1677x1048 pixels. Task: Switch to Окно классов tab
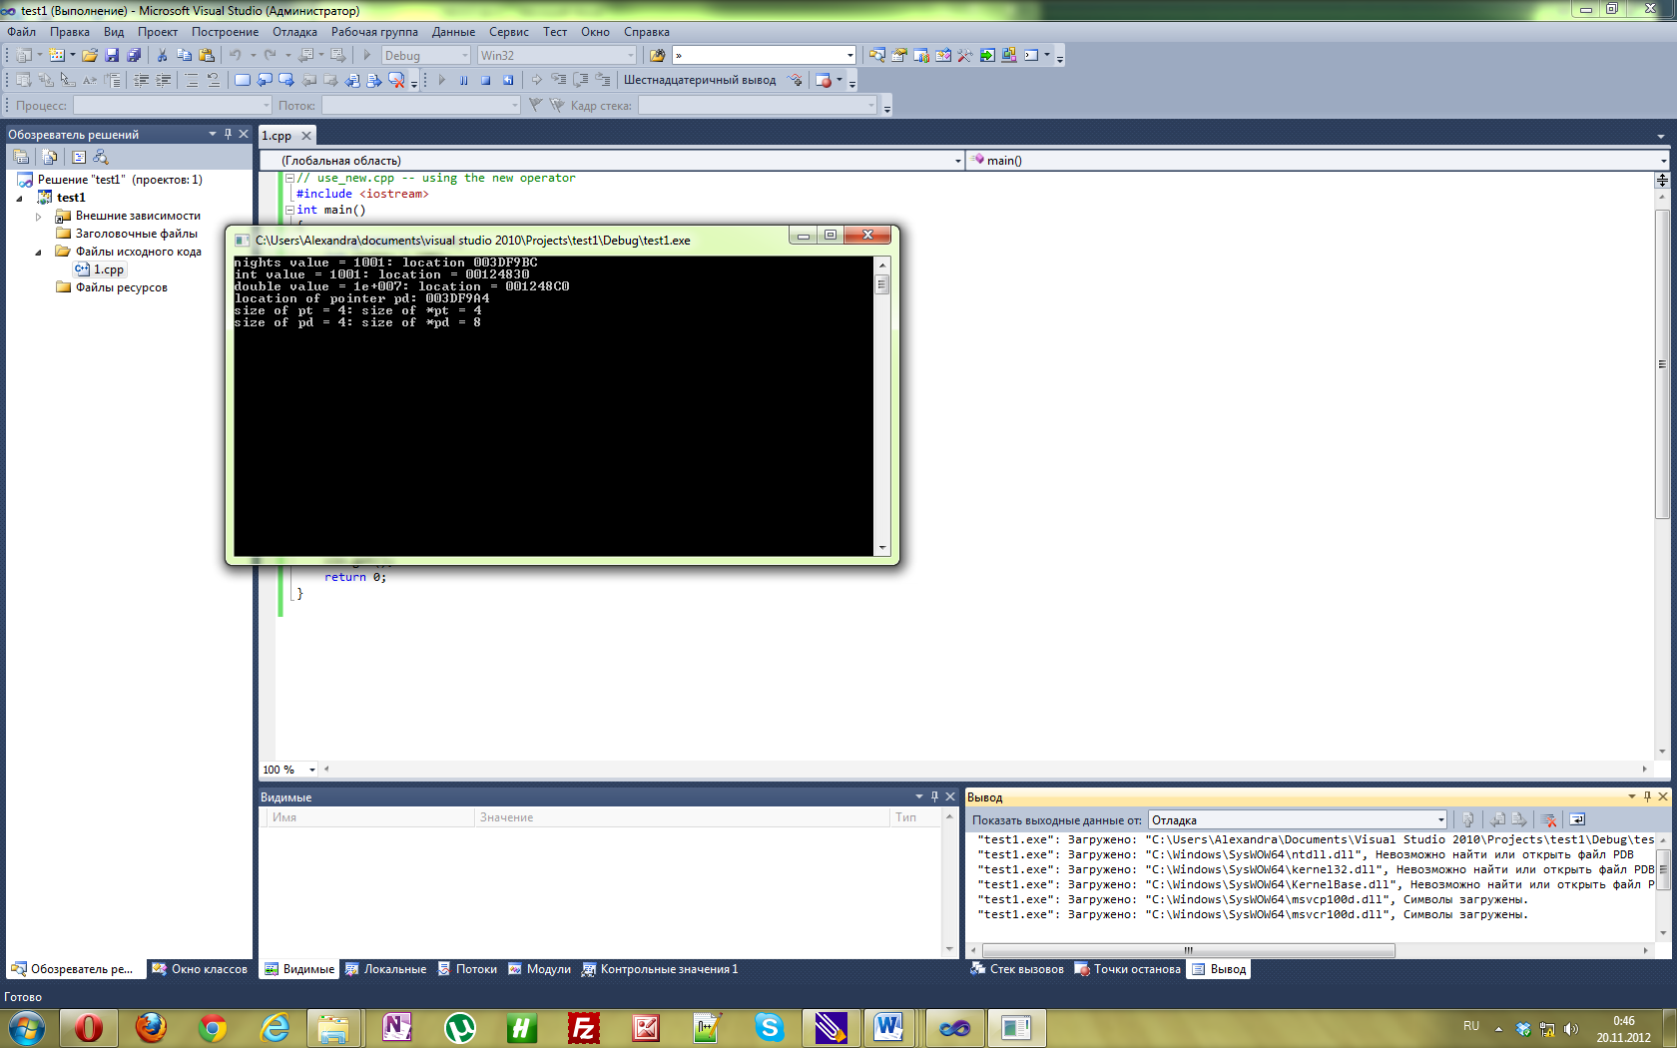click(x=199, y=969)
